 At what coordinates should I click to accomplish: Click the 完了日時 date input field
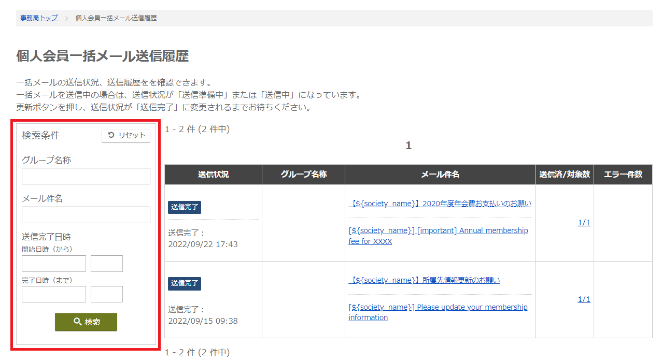[x=54, y=294]
